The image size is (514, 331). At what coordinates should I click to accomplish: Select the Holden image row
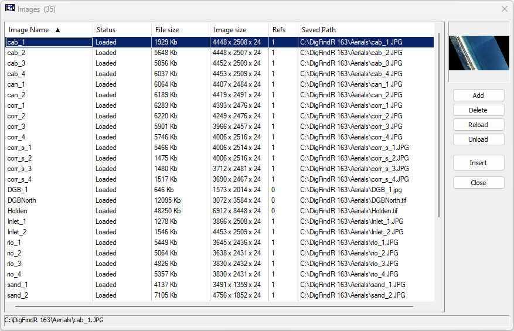[x=220, y=211]
